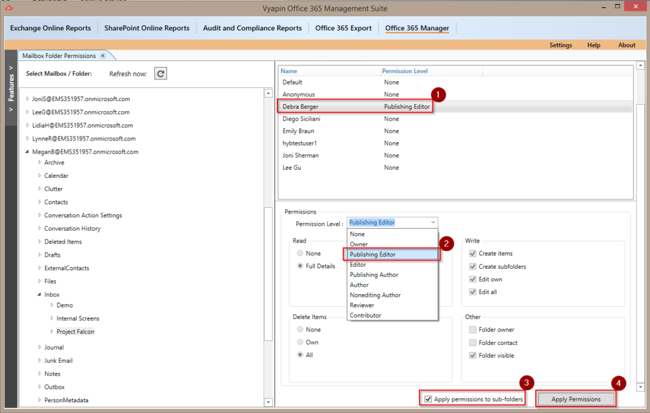The width and height of the screenshot is (650, 413).
Task: Select LidiaH mailbox in tree
Action: coord(83,125)
